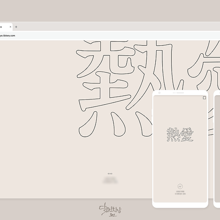Click the phone's earpiece speaker bar
220x220 pixels.
tap(180, 93)
